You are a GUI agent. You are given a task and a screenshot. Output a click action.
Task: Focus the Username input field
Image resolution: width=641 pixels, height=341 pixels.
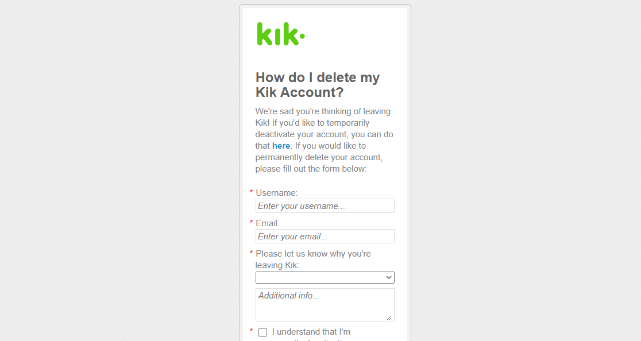tap(325, 206)
